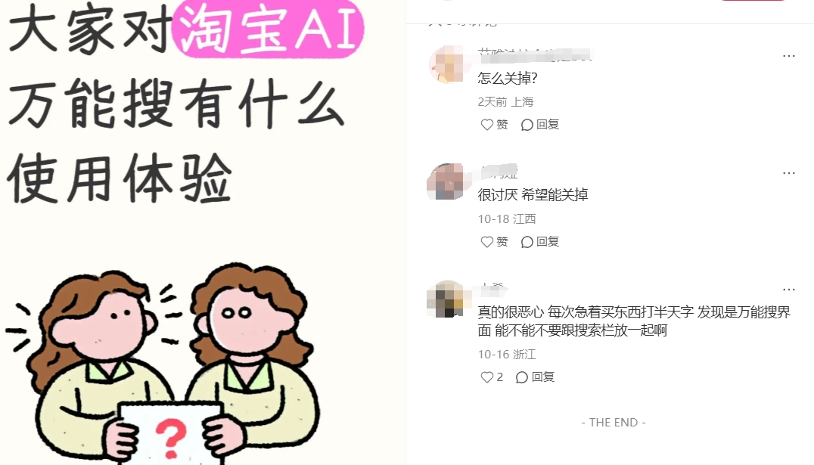814x465 pixels.
Task: Click the "回复" label beside the 2-like count
Action: click(543, 377)
